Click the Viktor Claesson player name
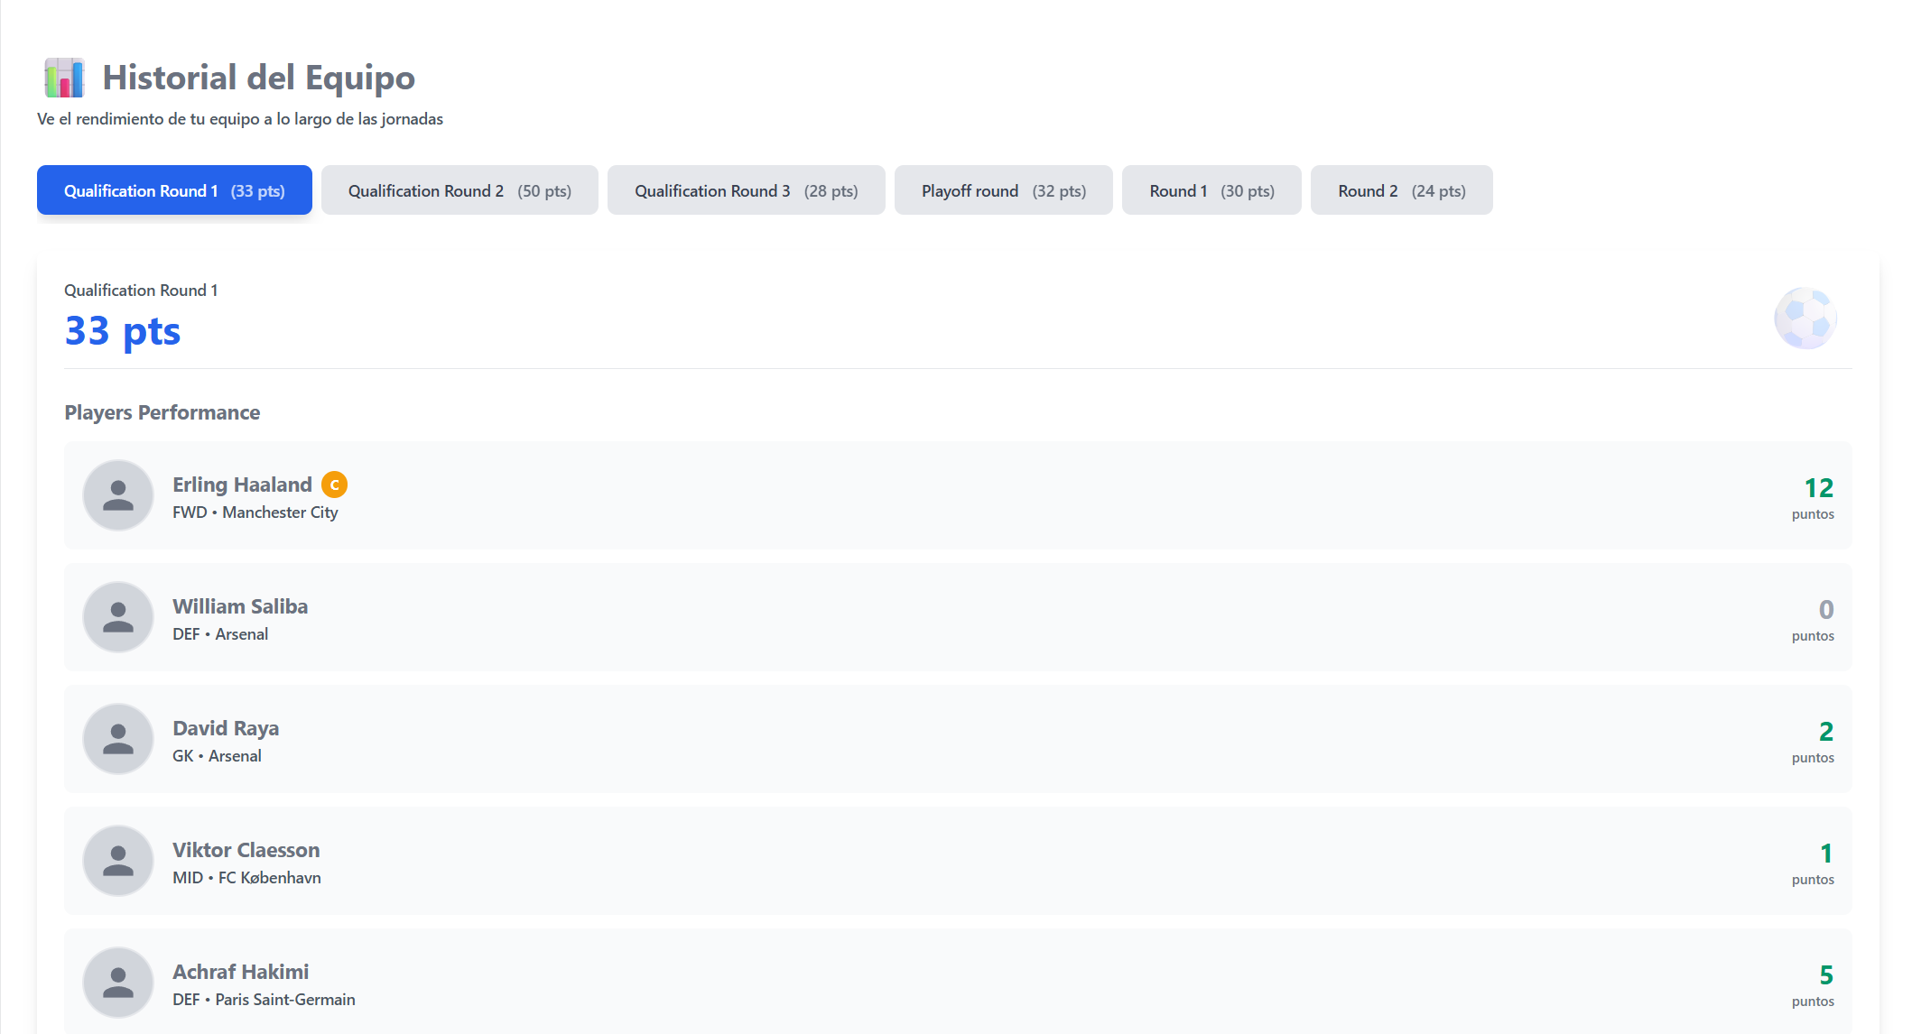 coord(246,850)
